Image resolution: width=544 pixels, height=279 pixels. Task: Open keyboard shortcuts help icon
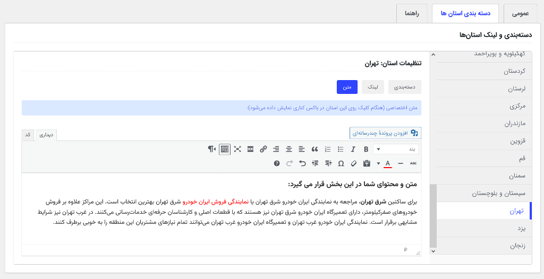(x=277, y=163)
